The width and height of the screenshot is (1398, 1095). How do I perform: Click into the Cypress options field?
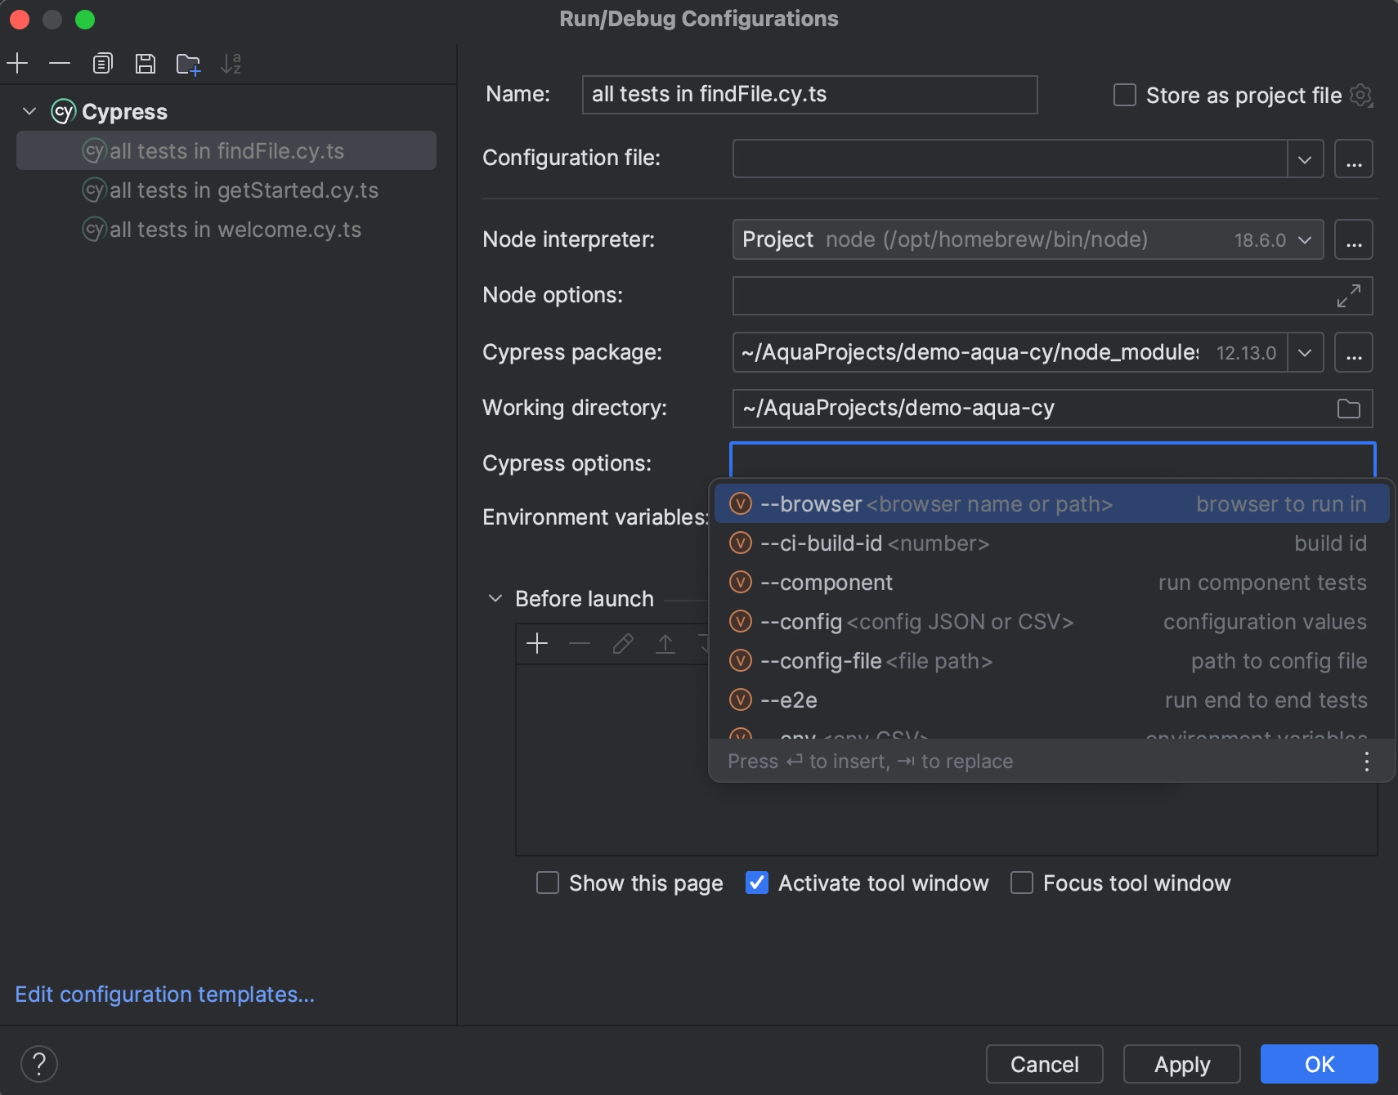pos(1053,460)
